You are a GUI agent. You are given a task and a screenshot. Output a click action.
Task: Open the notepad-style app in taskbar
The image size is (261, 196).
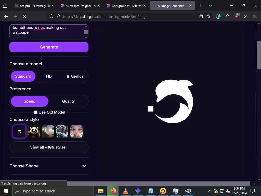(150, 191)
